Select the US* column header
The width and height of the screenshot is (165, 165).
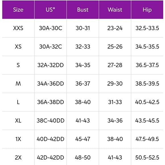50,10
